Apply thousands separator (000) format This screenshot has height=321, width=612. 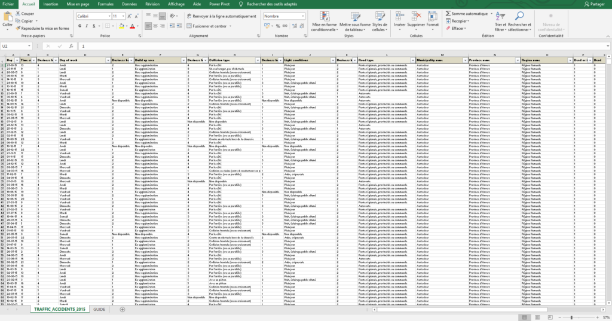[285, 26]
